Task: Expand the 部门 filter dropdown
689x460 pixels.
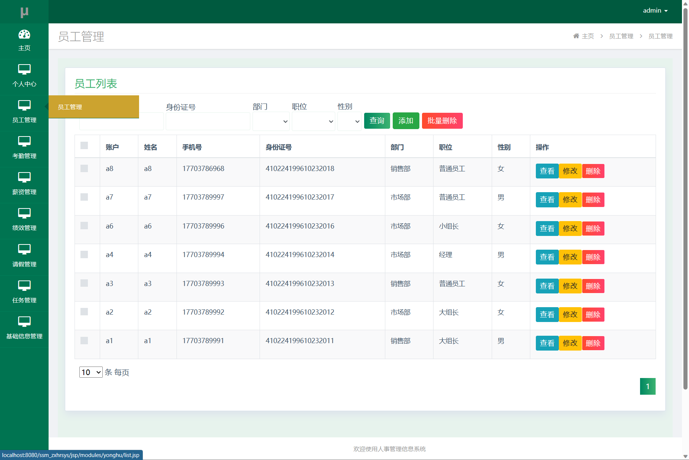Action: (271, 121)
